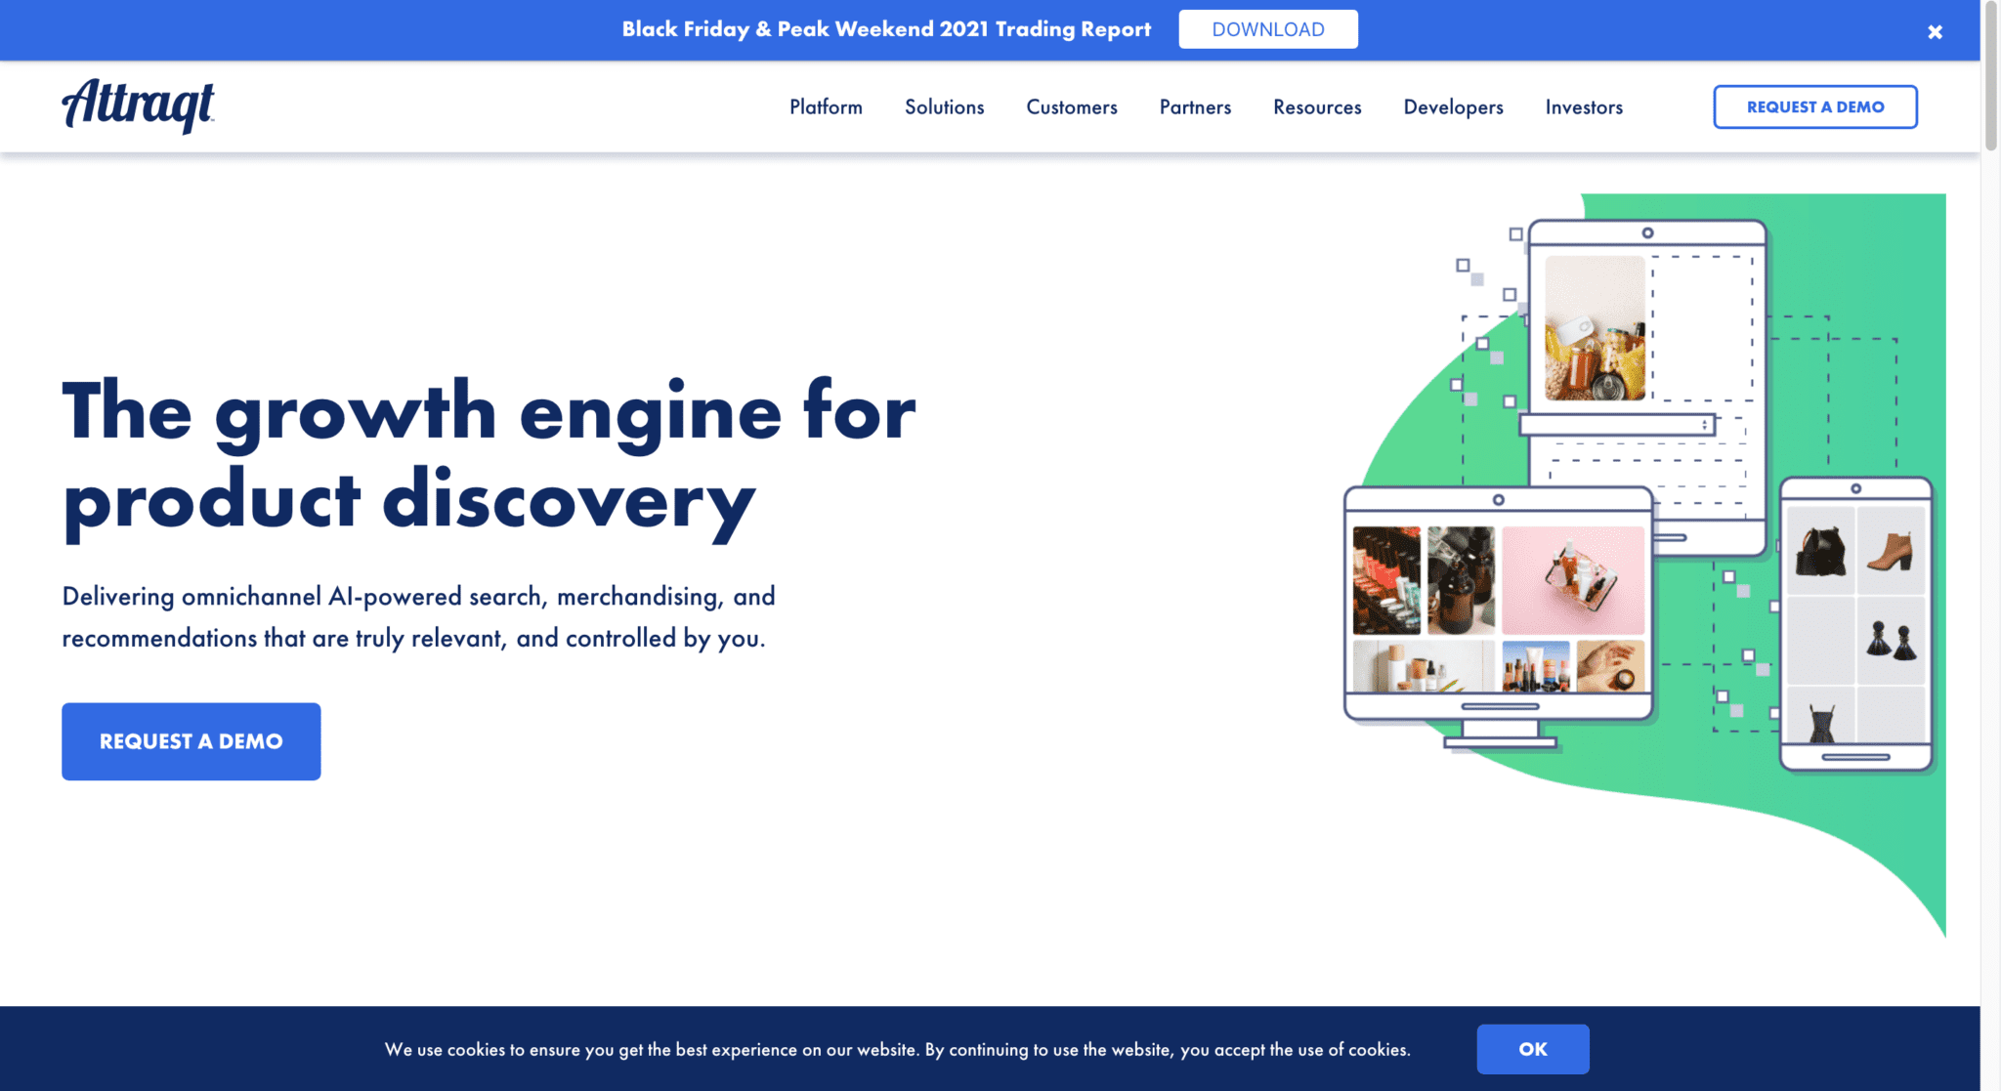Open the Customers menu
Screen dimensions: 2001x1091
tap(1071, 107)
